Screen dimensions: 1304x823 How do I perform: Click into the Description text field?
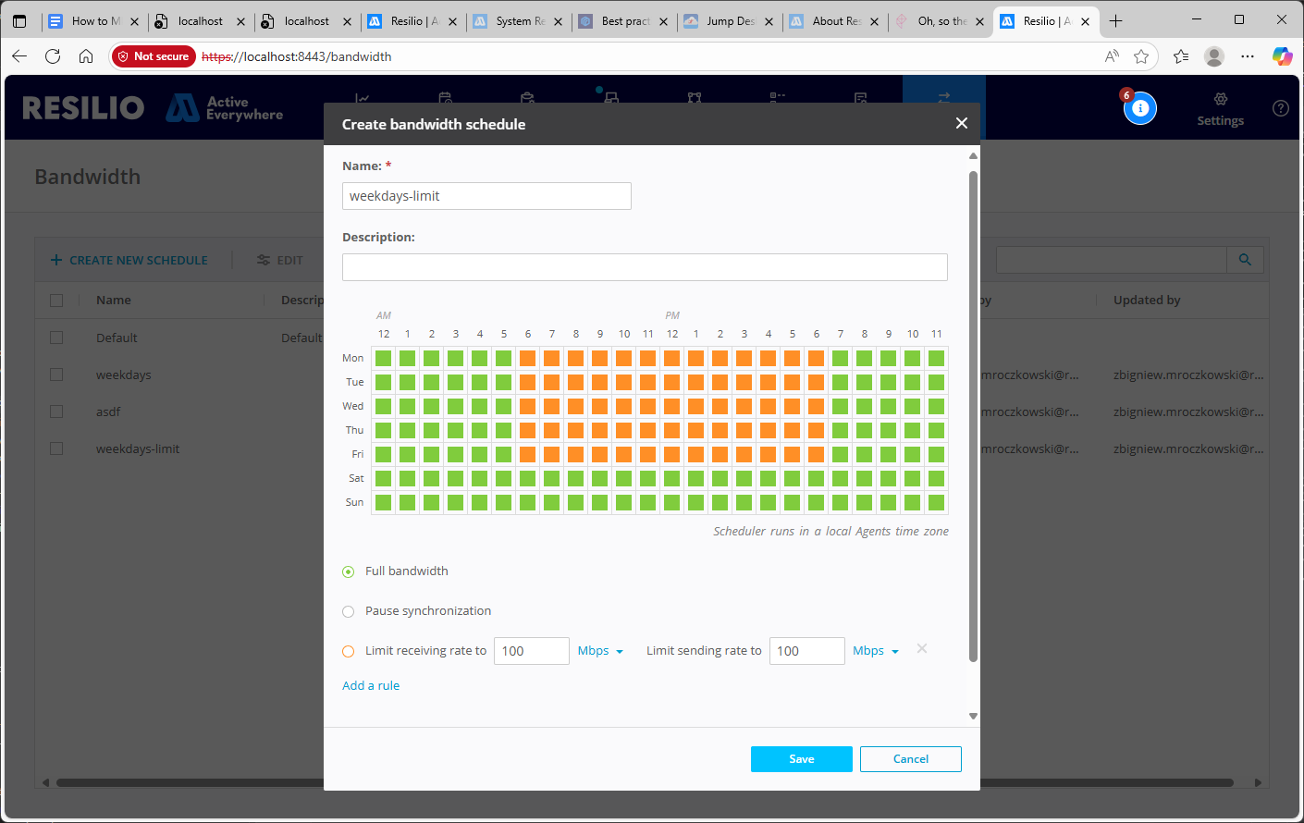(645, 267)
